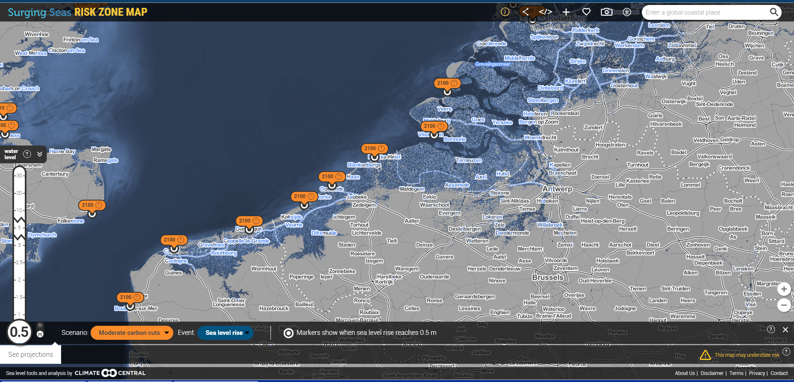Collapse the water level panel chevron
Viewport: 794px width, 382px height.
click(x=40, y=154)
